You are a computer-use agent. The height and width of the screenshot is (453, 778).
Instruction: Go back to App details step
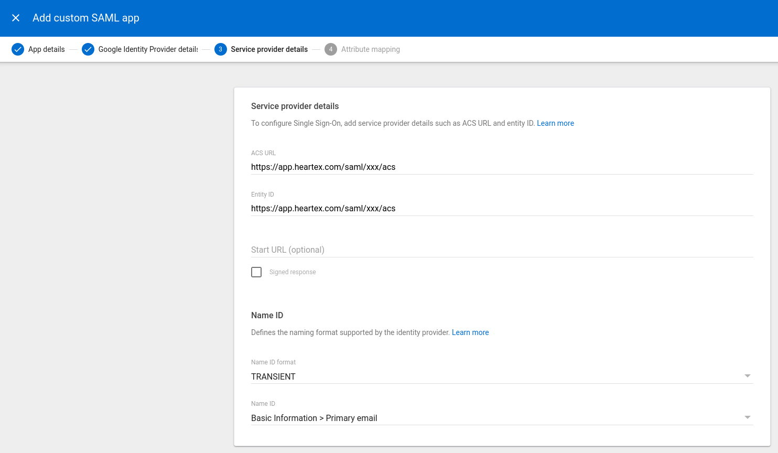[x=46, y=49]
